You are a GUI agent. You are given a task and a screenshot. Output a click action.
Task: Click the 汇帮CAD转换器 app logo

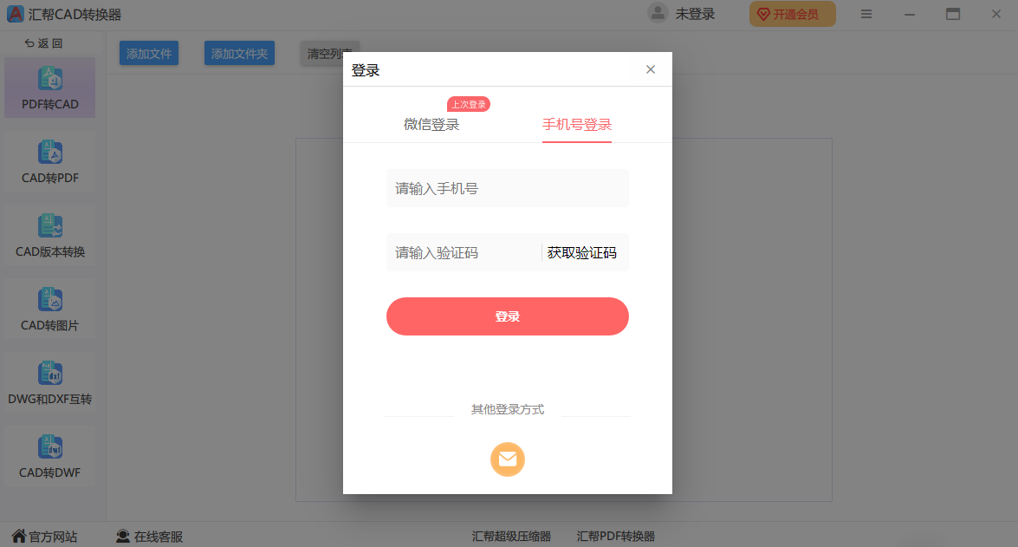point(15,14)
